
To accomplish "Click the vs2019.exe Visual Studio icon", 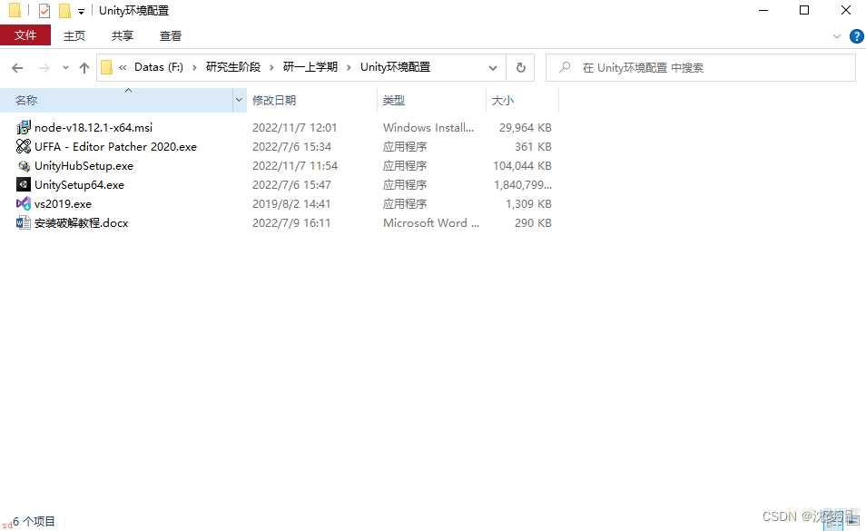I will click(x=24, y=203).
